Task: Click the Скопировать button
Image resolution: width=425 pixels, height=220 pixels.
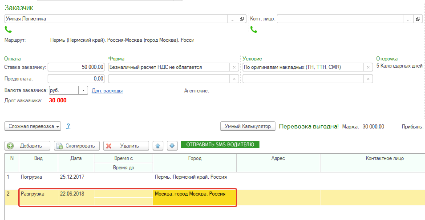Action: pos(77,146)
